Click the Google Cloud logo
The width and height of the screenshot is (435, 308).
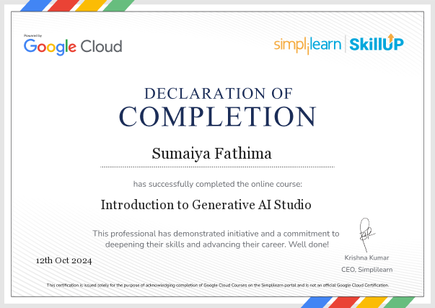pyautogui.click(x=73, y=46)
